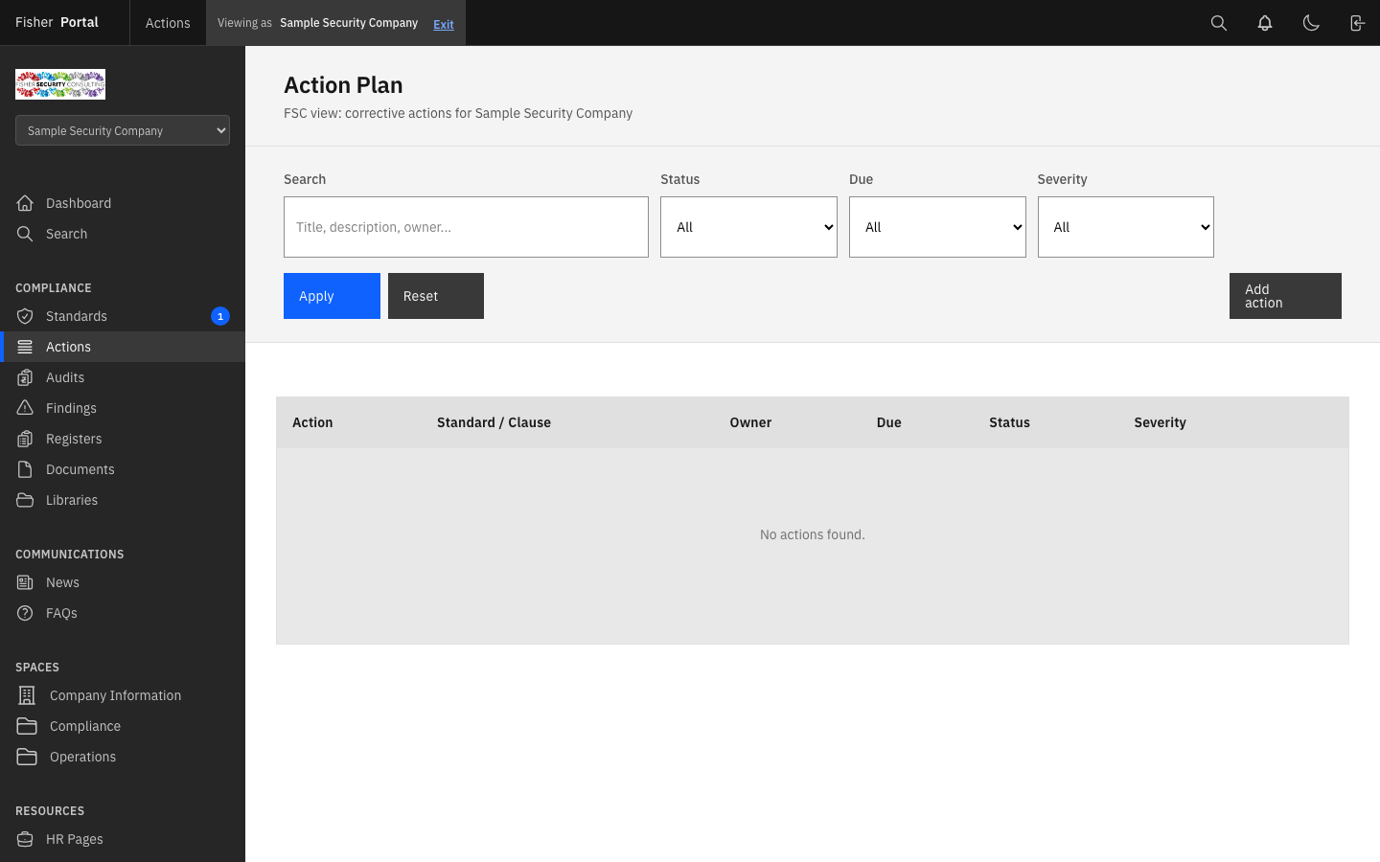1380x862 pixels.
Task: Select the Standards item showing badge 1
Action: point(77,315)
